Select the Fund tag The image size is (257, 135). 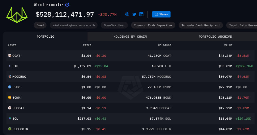click(40, 25)
